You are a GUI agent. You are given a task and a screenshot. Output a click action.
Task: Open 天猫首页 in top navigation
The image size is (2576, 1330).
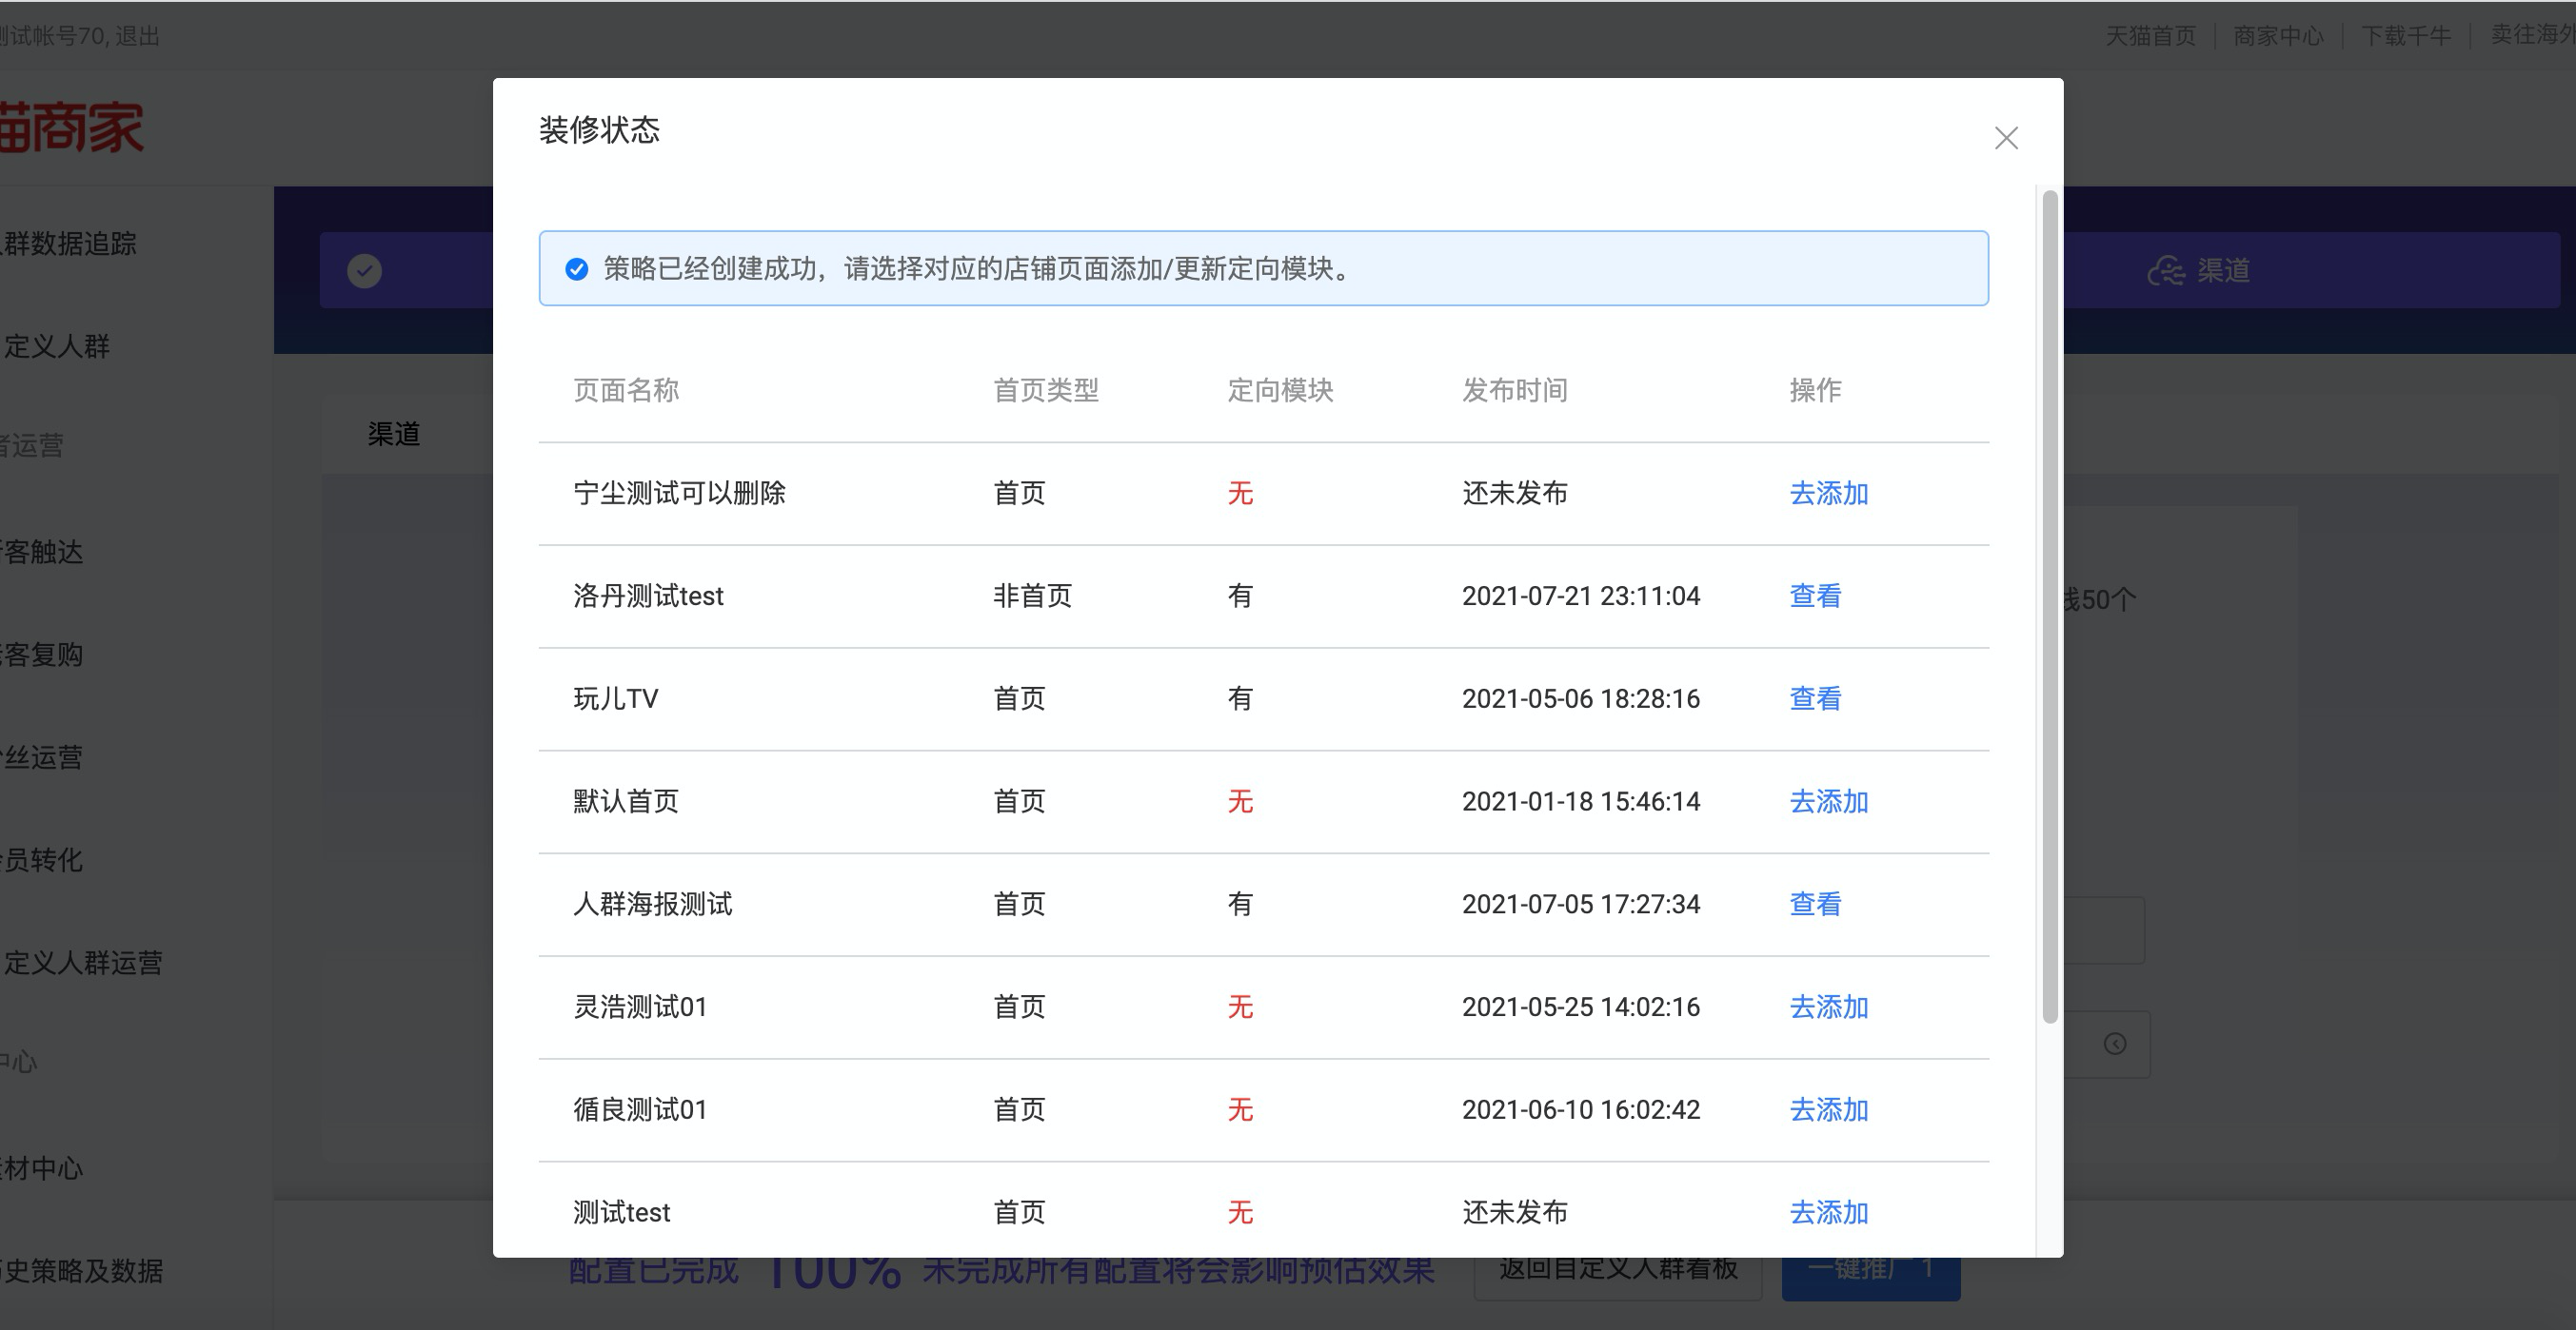pyautogui.click(x=2150, y=36)
